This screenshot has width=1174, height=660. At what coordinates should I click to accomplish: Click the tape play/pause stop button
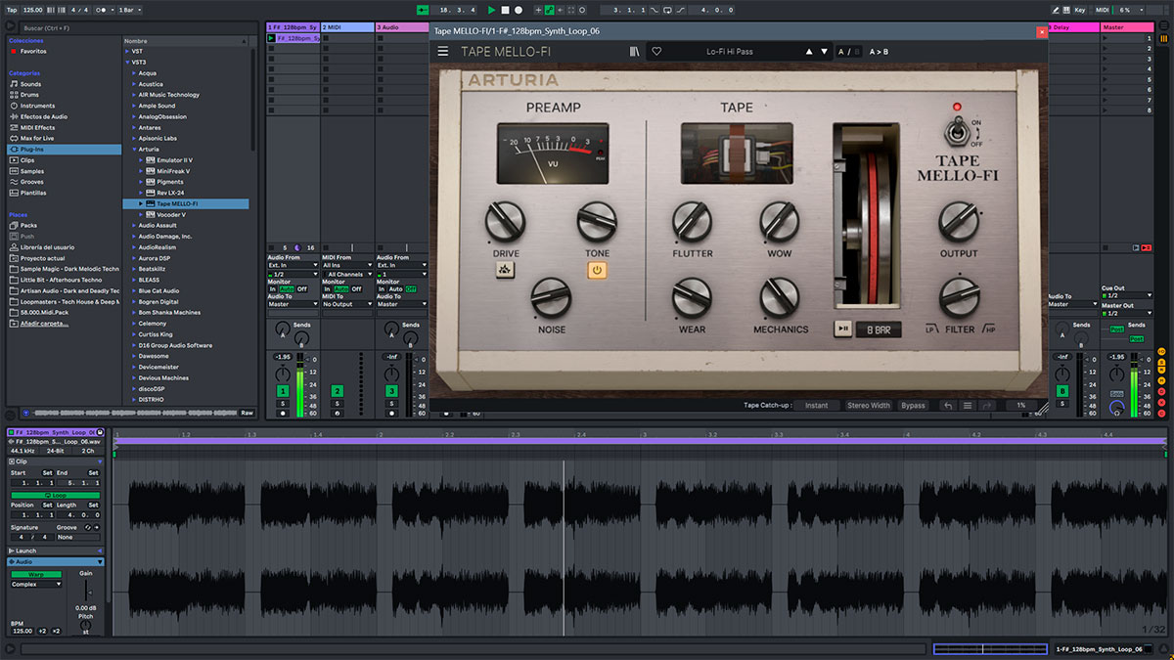click(842, 330)
